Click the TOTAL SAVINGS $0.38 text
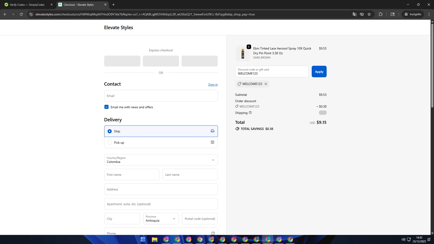The image size is (434, 244). [257, 129]
